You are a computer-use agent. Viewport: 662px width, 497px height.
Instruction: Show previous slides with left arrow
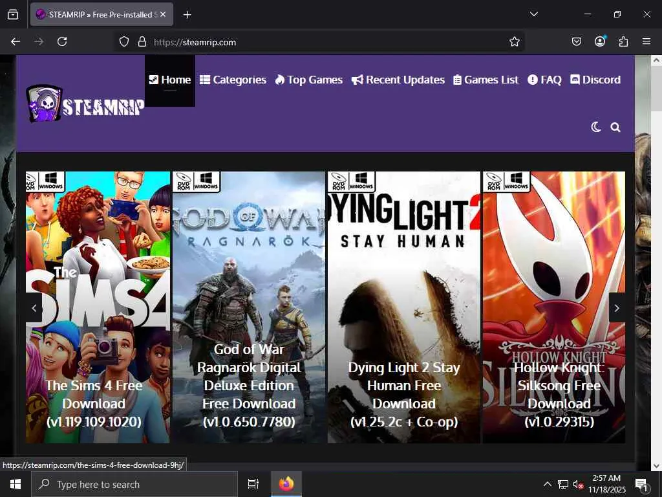coord(34,308)
